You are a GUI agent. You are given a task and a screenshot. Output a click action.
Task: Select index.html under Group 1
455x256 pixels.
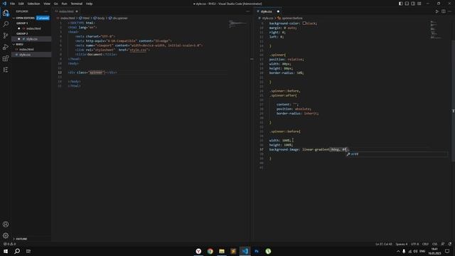(33, 28)
